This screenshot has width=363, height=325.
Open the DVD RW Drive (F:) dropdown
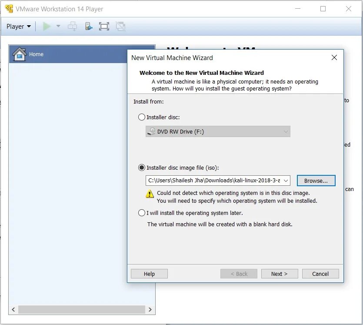point(218,131)
